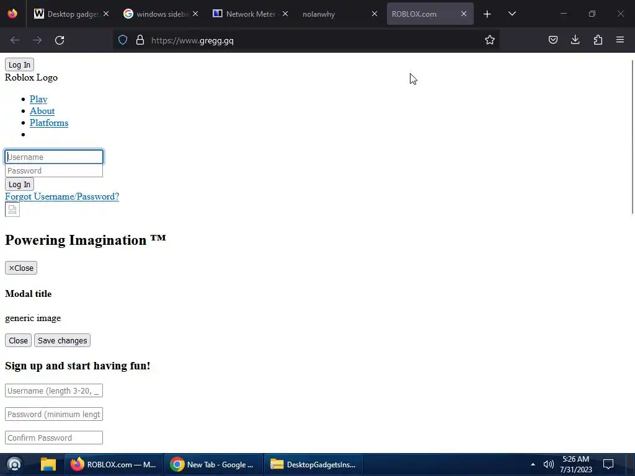Click the ×Close button
The width and height of the screenshot is (635, 476).
tap(21, 268)
